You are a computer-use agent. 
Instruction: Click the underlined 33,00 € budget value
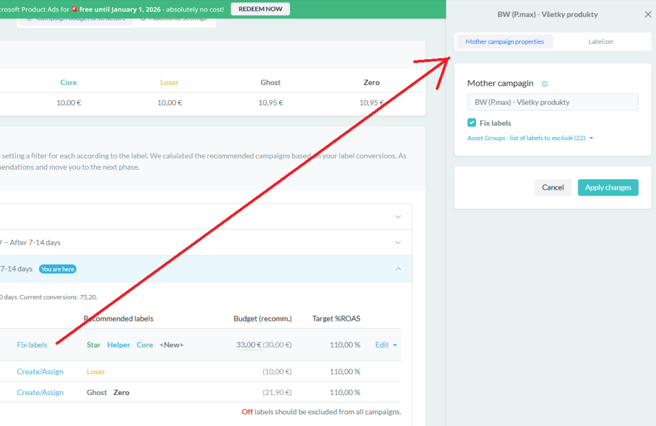(x=249, y=345)
